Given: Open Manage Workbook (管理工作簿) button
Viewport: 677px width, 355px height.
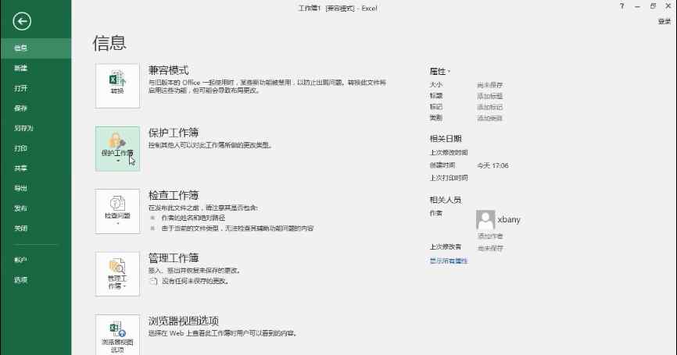Looking at the screenshot, I should click(x=117, y=275).
